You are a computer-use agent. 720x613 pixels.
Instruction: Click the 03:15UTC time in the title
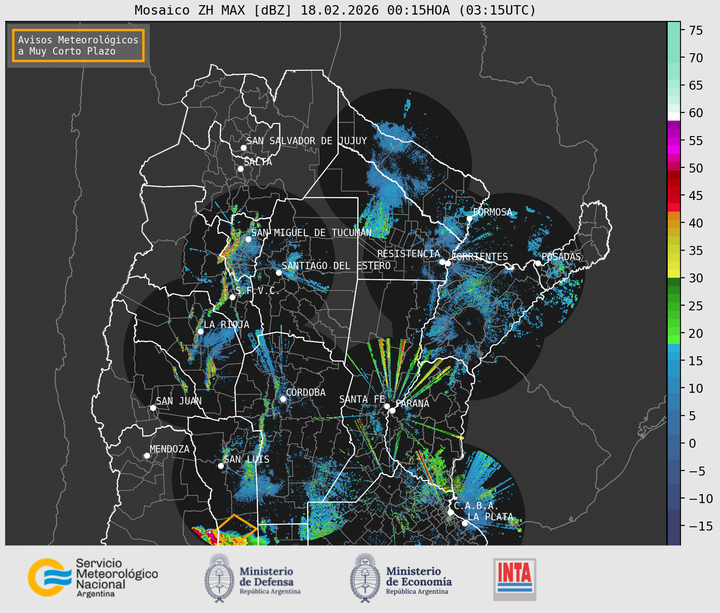(497, 10)
